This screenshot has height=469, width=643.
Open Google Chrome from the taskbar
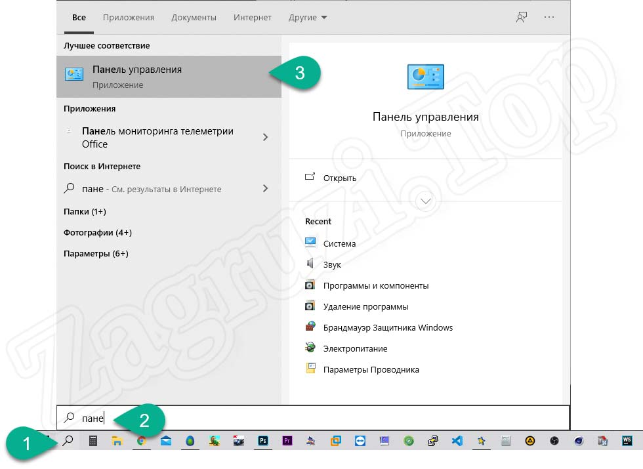[x=142, y=441]
